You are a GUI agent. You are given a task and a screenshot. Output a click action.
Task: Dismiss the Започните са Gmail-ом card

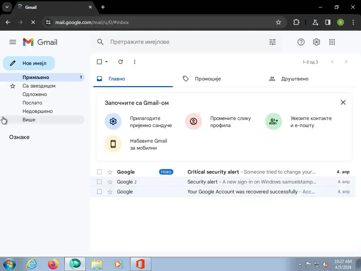(x=343, y=102)
